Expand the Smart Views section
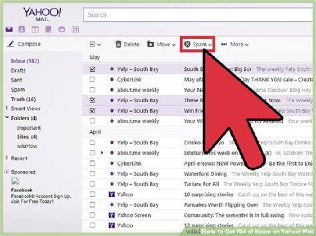Image resolution: width=316 pixels, height=236 pixels. click(7, 108)
